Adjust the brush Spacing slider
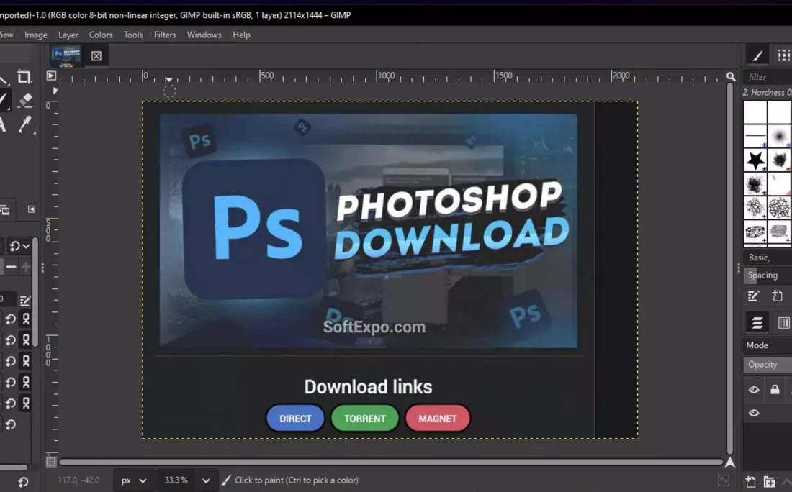 [x=768, y=275]
